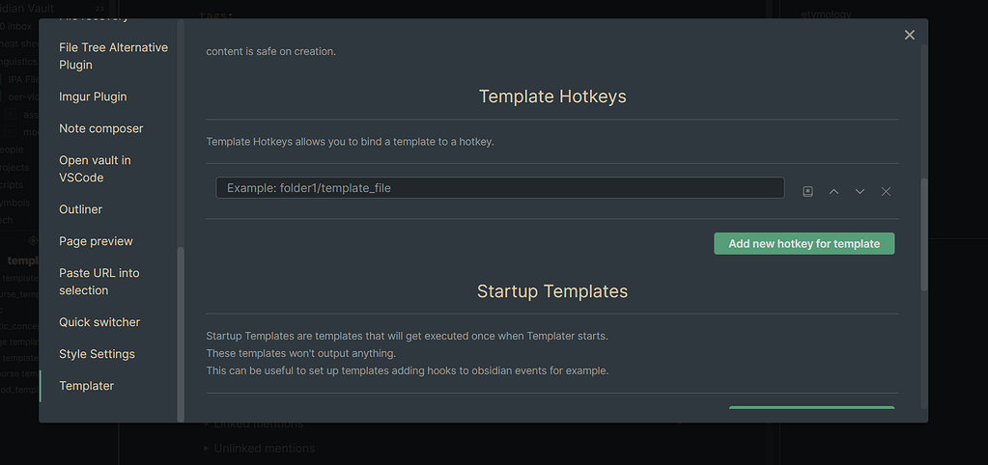
Task: Move template hotkey row up
Action: click(x=833, y=191)
